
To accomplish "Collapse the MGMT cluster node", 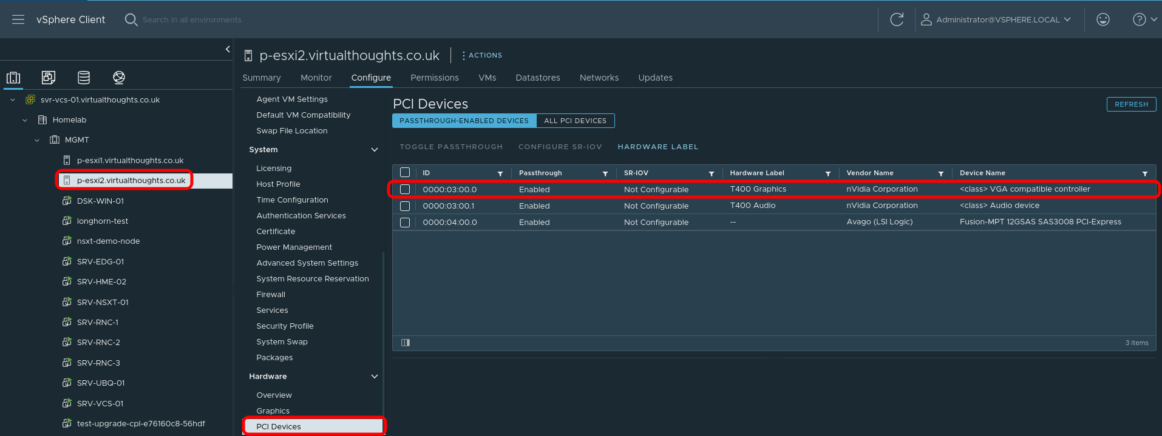I will (x=37, y=140).
